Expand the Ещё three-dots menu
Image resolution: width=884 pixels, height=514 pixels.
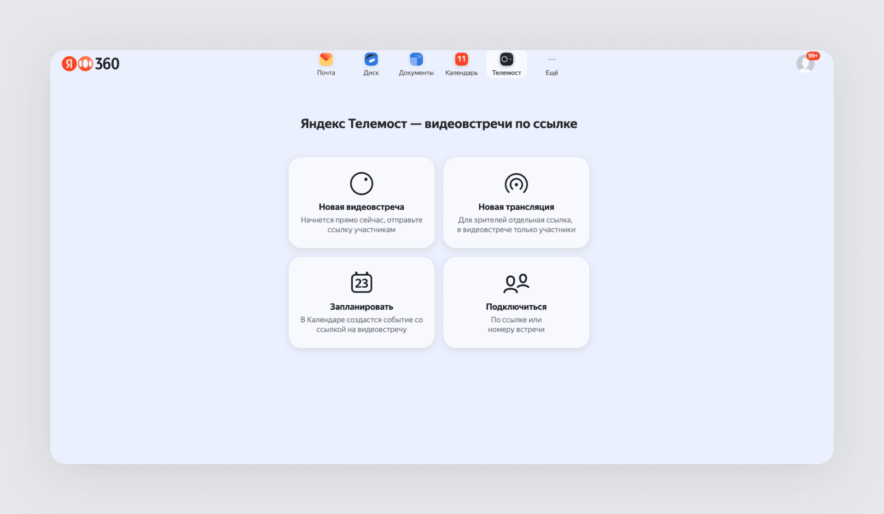tap(552, 59)
